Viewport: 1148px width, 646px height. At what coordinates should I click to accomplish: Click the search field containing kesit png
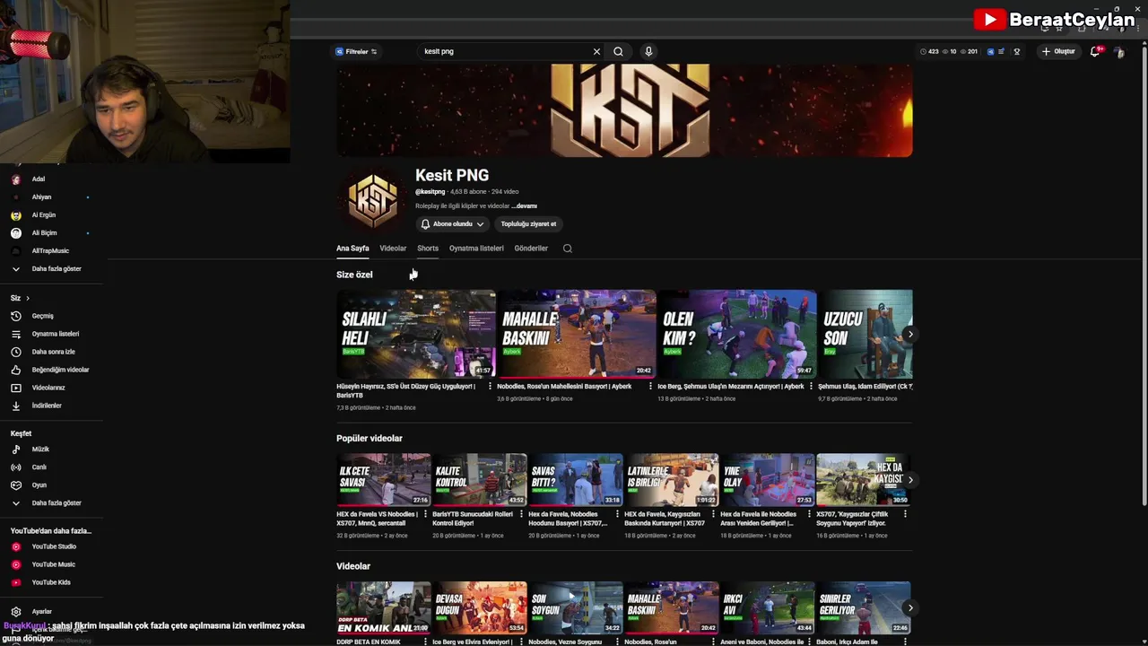point(502,51)
